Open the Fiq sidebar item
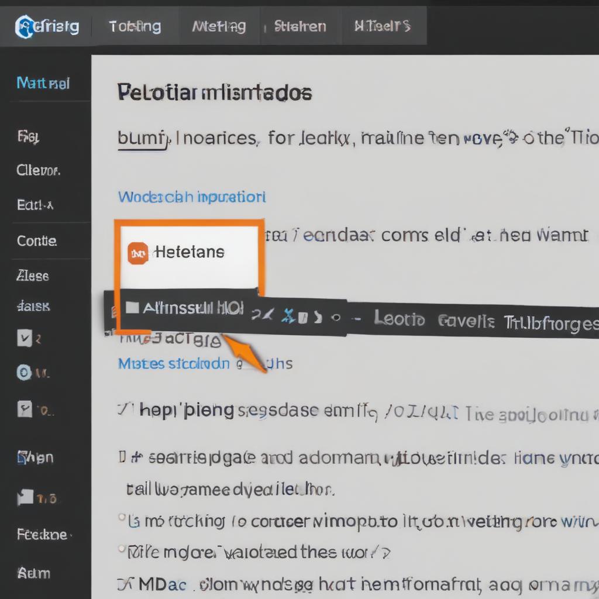The image size is (599, 599). (28, 137)
